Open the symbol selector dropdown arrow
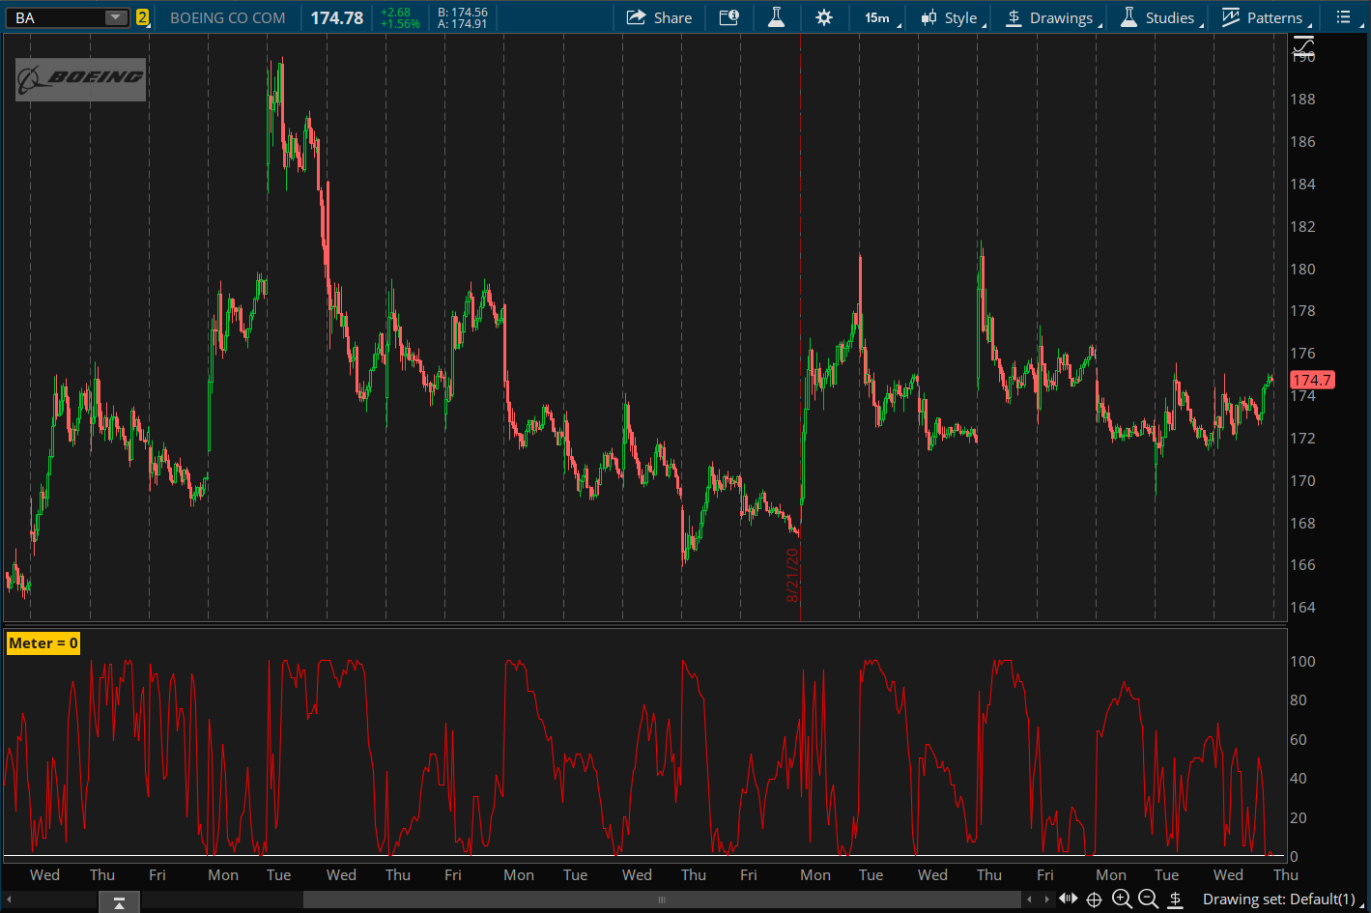This screenshot has height=913, width=1371. coord(116,17)
